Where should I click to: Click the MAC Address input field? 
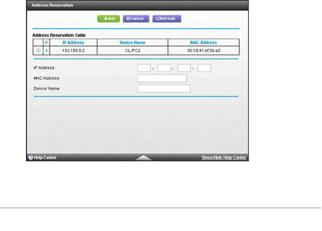pyautogui.click(x=162, y=78)
